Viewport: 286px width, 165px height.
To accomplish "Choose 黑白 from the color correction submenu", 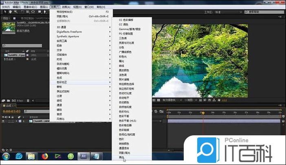I will click(x=121, y=156).
